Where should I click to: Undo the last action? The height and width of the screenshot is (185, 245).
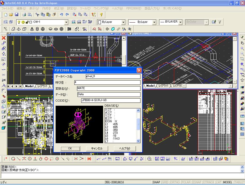[x=61, y=15]
